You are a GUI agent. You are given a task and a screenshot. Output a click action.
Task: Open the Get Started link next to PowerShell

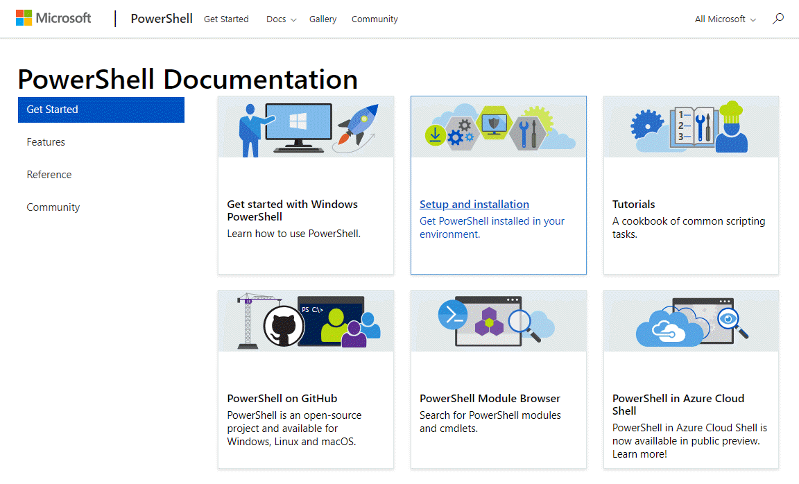(x=226, y=19)
